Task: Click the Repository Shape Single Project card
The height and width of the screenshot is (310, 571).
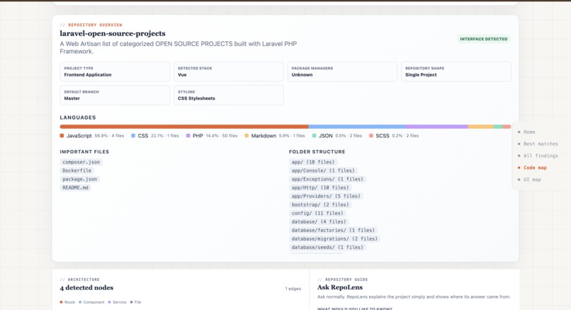Action: coord(456,71)
